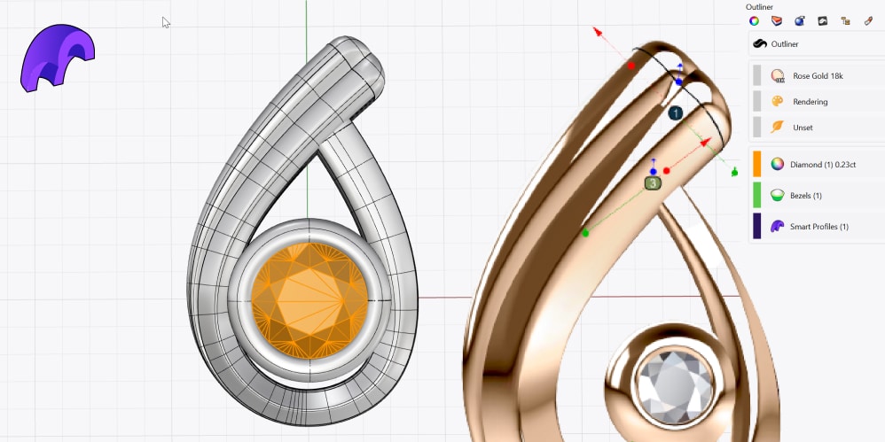This screenshot has height=442, width=885.
Task: Click the red layers icon in Outliner toolbar
Action: [x=777, y=20]
